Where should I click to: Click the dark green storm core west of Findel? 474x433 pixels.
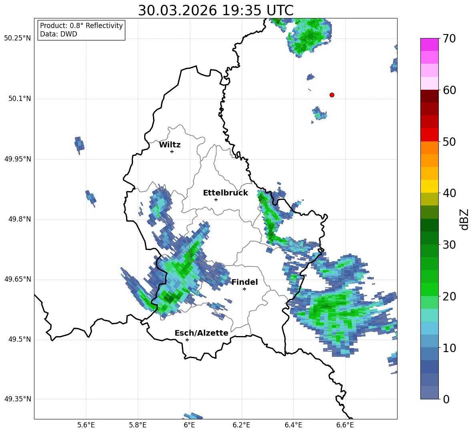coord(170,298)
